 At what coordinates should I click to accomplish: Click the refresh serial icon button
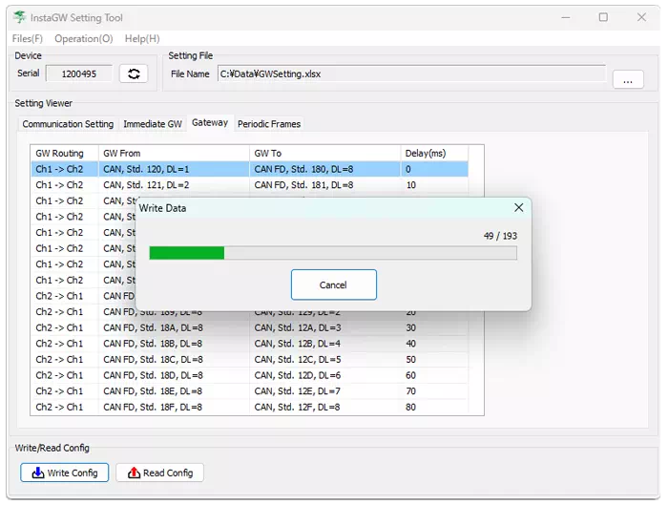[134, 74]
